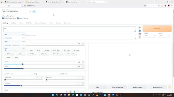Open the Windows Start menu
Screen dimensions: 174x97
pyautogui.click(x=53, y=95)
